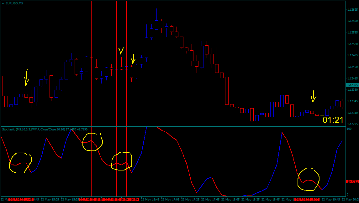The width and height of the screenshot is (359, 203).
Task: Click the 22 May 18:25 time label
Action: coord(251,199)
